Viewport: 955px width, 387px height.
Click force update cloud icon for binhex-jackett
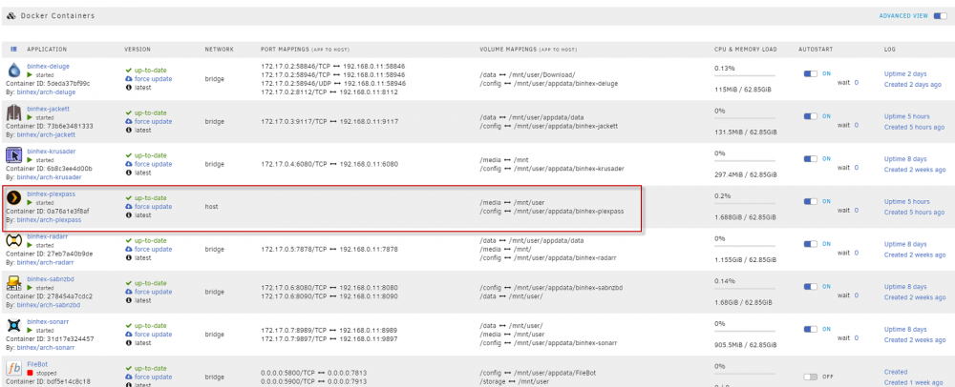pos(129,121)
